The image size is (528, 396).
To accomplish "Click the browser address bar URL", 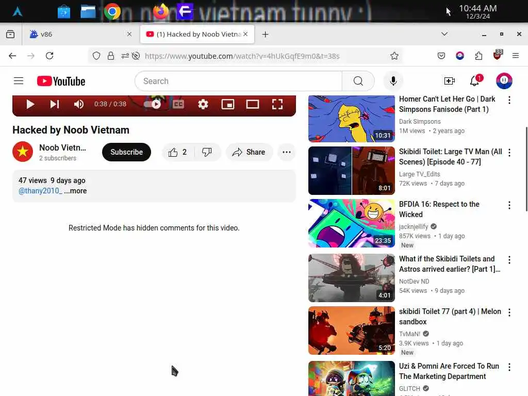I will (x=242, y=56).
